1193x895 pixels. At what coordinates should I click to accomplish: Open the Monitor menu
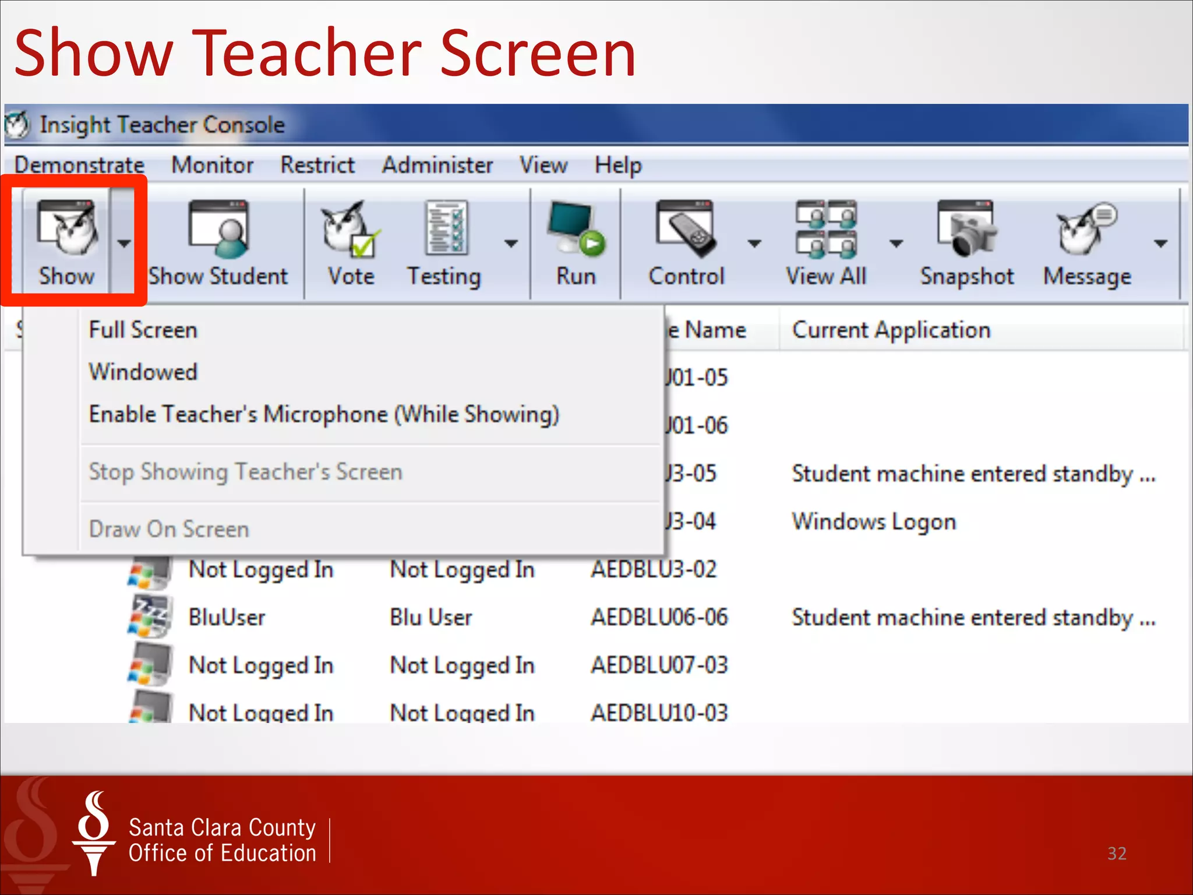[x=213, y=165]
